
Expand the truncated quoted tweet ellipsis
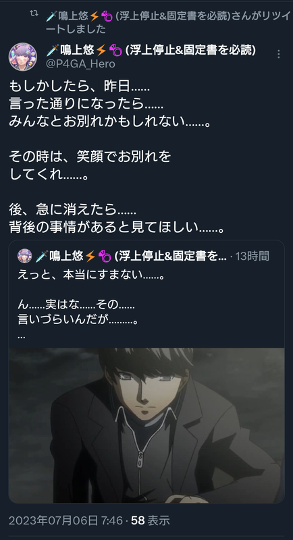(21, 336)
